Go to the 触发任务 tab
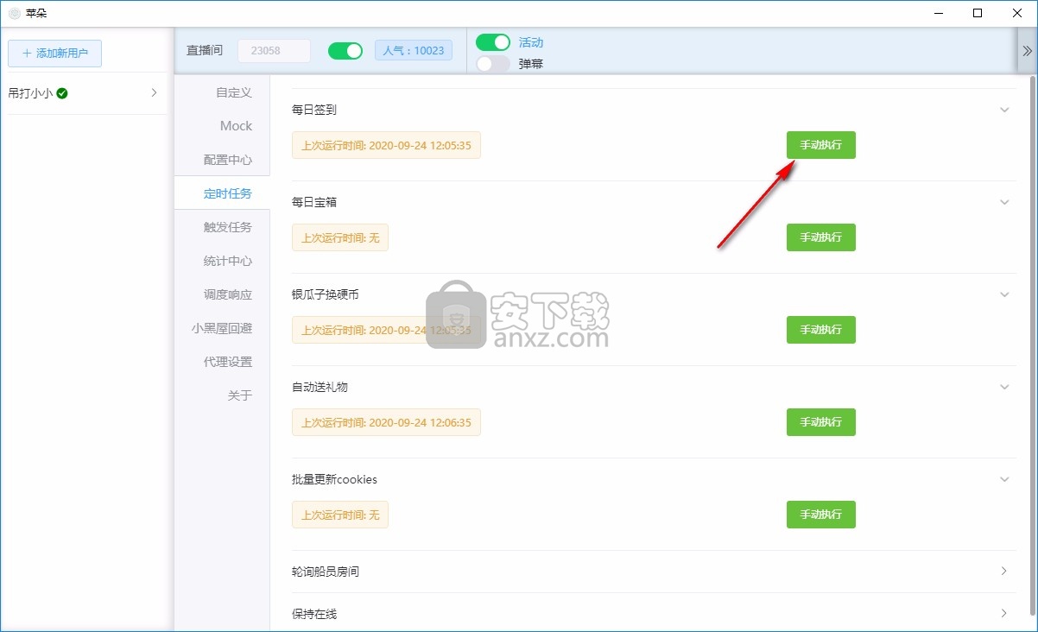 [223, 227]
